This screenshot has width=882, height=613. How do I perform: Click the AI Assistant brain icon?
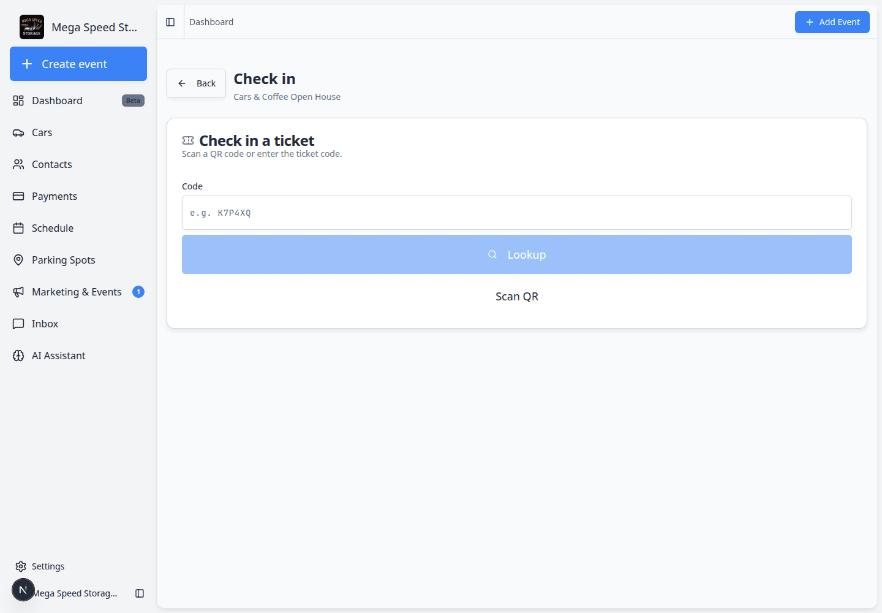tap(18, 356)
